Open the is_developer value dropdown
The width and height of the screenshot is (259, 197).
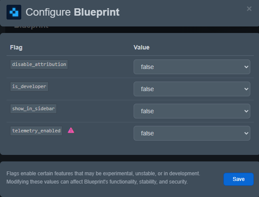(x=192, y=89)
